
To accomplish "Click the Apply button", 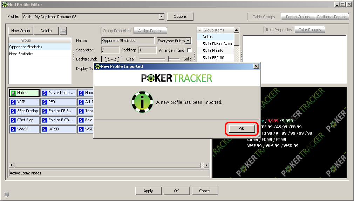I will click(x=148, y=191).
